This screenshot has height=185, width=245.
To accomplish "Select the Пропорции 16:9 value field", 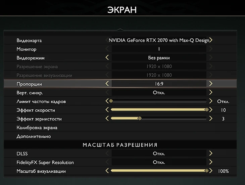I will [159, 84].
